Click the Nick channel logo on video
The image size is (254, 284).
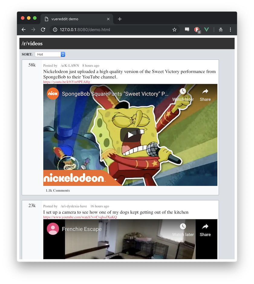[53, 94]
